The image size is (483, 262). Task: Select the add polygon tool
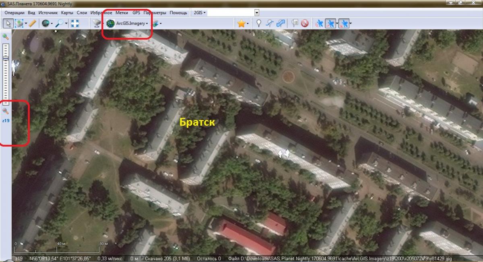point(281,23)
